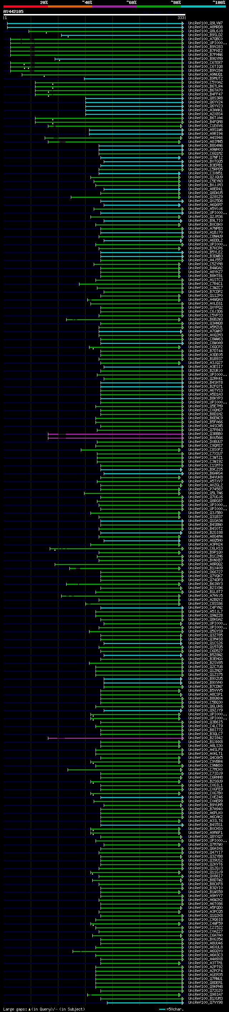Click the red 20% identity color bar
Image resolution: width=229 pixels, height=1012 pixels.
(25, 6)
